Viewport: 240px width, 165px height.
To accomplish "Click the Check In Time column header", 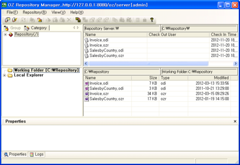I will coord(224,35).
